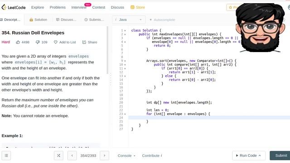This screenshot has height=163, width=290.
Task: Click the 'int len = 0;' code line
Action: coord(157,110)
